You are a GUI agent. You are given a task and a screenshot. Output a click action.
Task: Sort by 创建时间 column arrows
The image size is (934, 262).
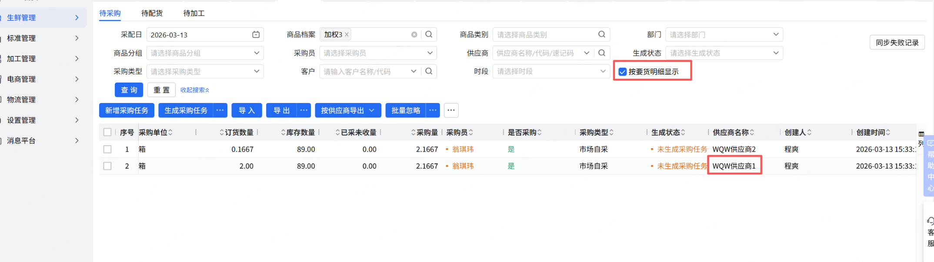(888, 133)
